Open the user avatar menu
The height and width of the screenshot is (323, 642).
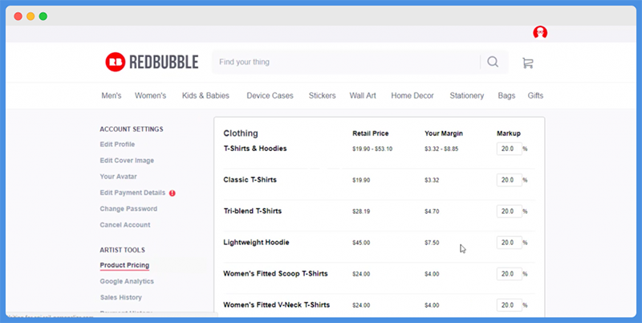click(x=540, y=32)
